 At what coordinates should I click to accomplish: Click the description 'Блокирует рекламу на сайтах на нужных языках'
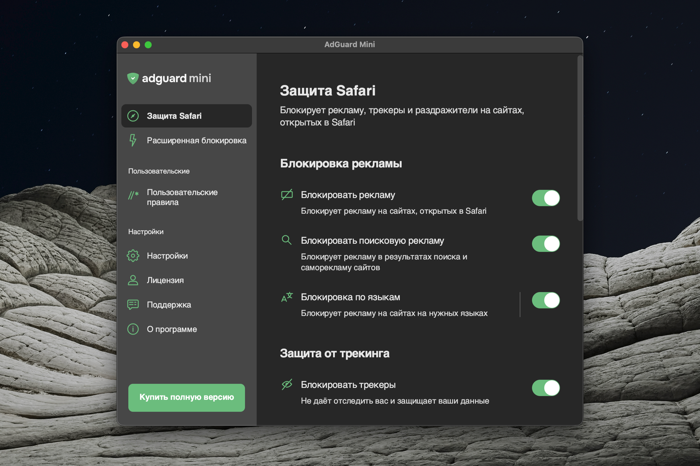(394, 313)
